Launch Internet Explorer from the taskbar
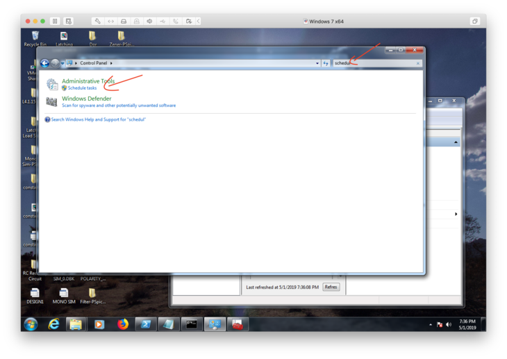 [53, 324]
